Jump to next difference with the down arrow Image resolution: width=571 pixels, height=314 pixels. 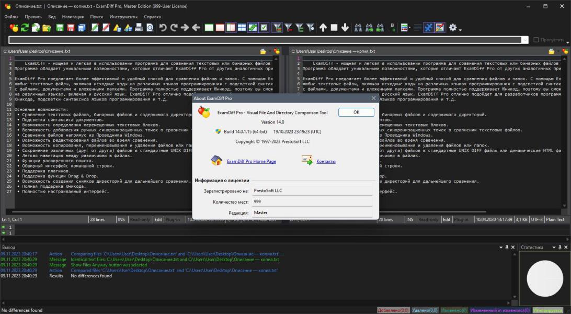pos(345,28)
